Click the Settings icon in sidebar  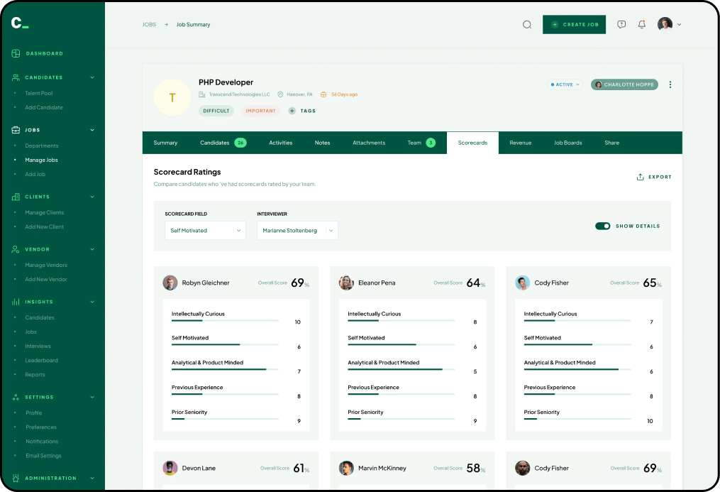point(16,397)
